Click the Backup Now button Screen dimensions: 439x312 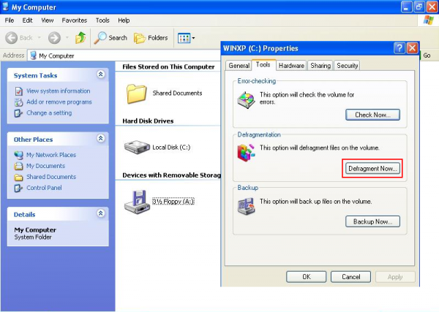[x=372, y=221]
